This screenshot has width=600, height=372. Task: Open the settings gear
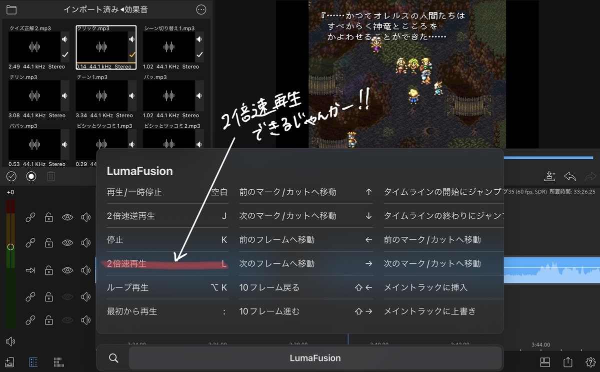[x=590, y=362]
